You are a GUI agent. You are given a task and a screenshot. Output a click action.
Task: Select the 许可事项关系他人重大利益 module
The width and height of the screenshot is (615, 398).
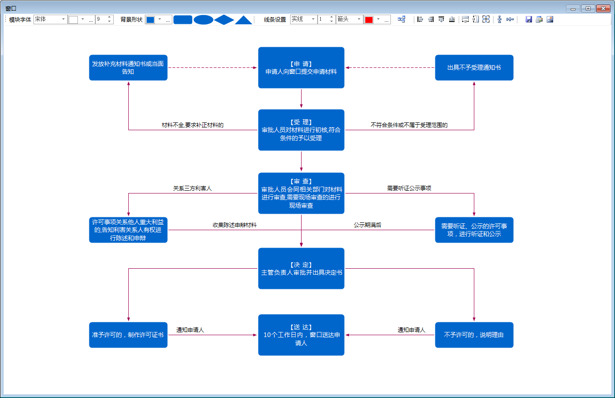click(128, 230)
